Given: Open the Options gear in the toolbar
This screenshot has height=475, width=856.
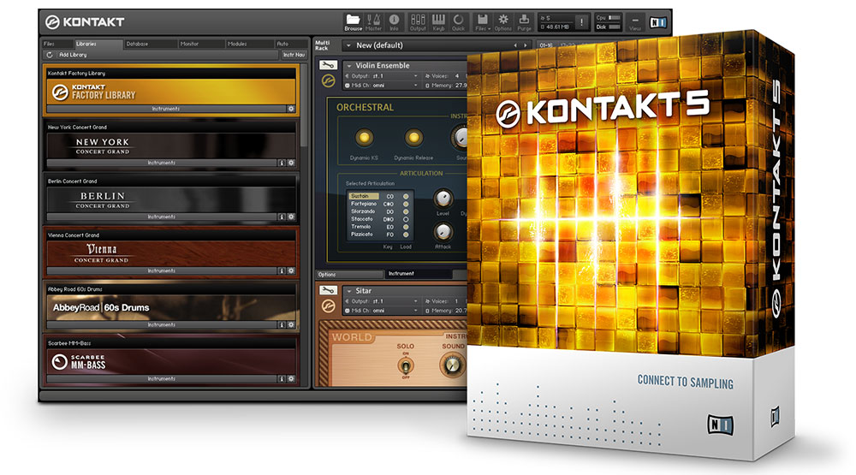Looking at the screenshot, I should (502, 22).
